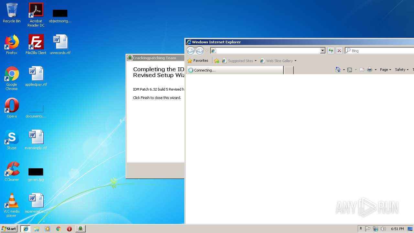Open the Recycle Bin desktop icon

(x=12, y=13)
